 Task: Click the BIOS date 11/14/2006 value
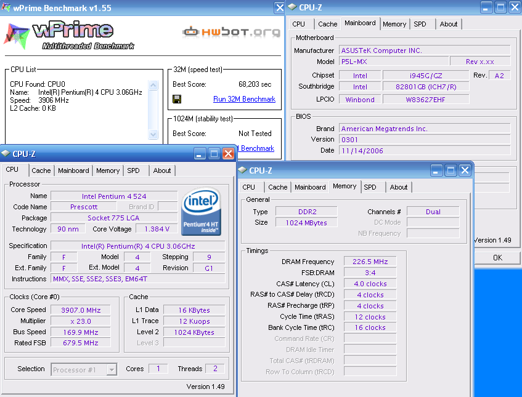(425, 151)
